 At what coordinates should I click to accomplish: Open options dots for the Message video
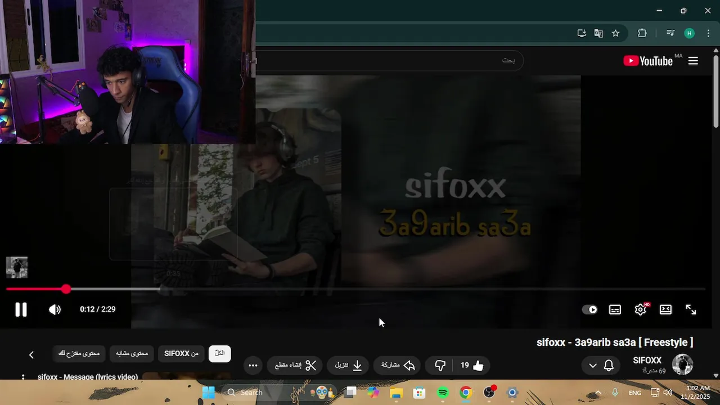point(23,377)
